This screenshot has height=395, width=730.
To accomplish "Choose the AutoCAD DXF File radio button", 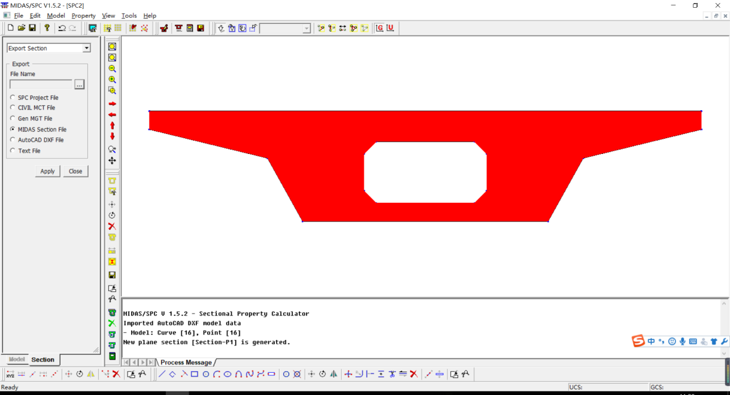I will click(x=13, y=140).
